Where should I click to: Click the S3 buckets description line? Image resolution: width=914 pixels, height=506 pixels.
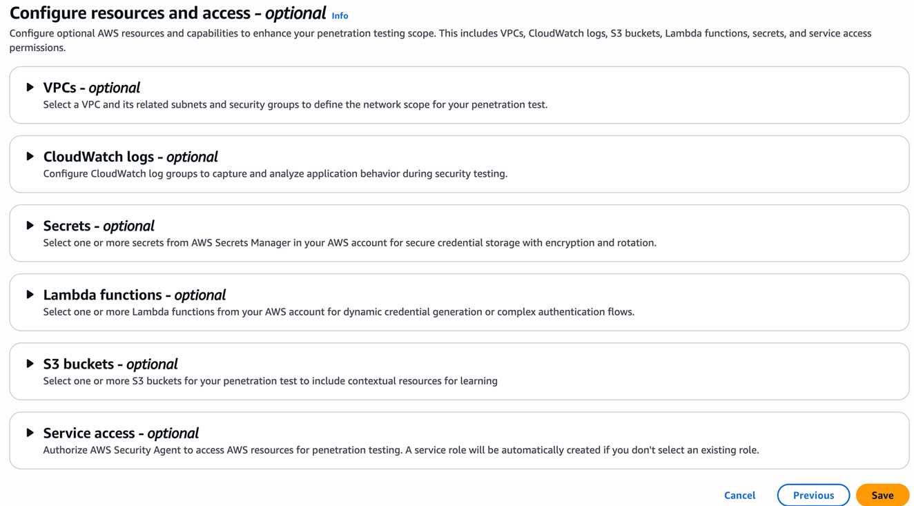[x=270, y=381]
